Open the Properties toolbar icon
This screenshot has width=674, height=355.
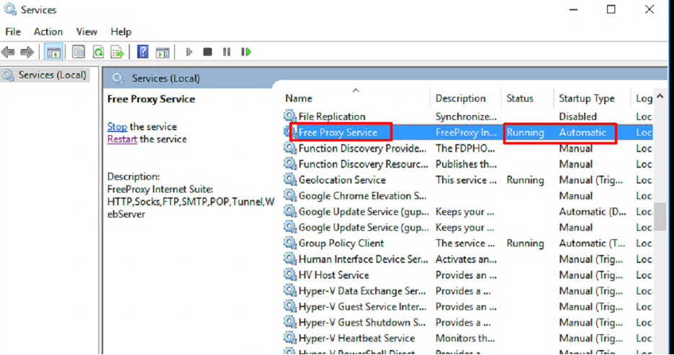point(78,52)
